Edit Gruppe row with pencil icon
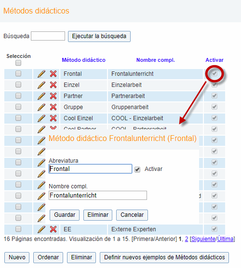 coord(41,107)
